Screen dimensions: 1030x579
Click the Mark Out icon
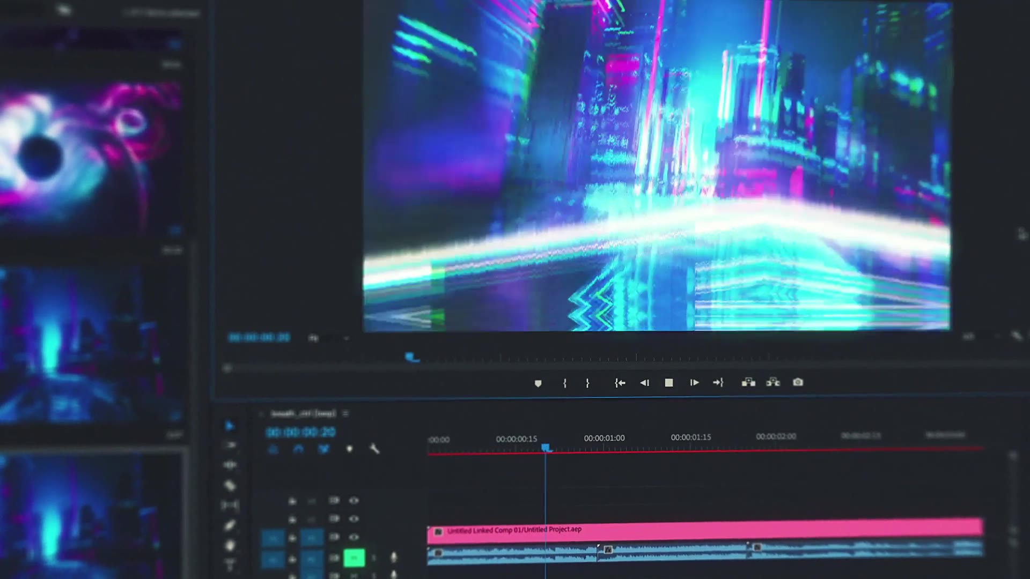click(x=587, y=383)
